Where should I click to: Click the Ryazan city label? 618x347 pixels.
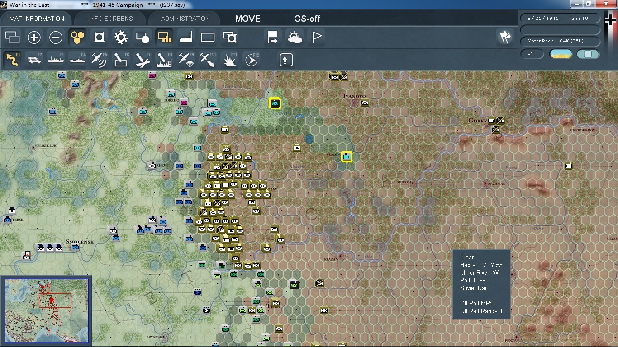(331, 260)
